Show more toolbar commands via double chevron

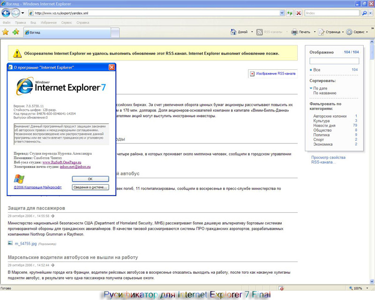pyautogui.click(x=372, y=29)
